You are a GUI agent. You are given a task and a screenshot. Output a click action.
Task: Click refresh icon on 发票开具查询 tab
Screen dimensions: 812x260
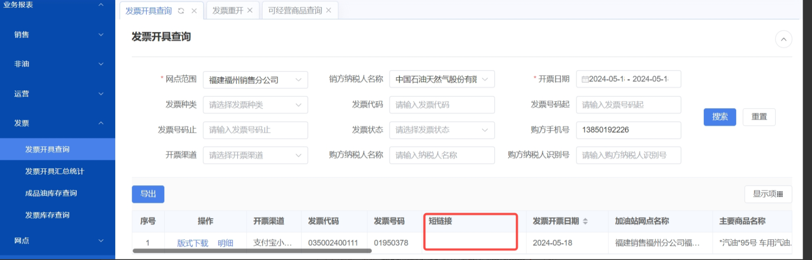(181, 11)
